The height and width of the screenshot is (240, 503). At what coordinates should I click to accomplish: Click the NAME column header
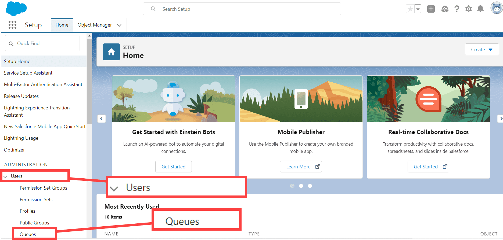(111, 234)
